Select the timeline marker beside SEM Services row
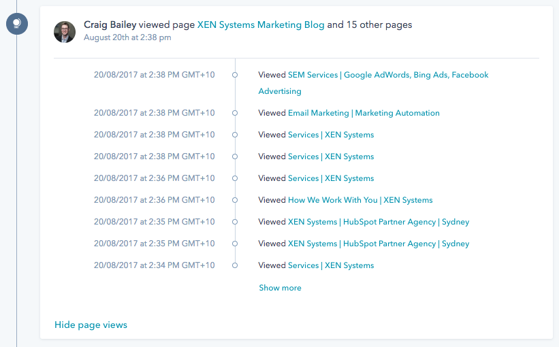 click(x=235, y=75)
